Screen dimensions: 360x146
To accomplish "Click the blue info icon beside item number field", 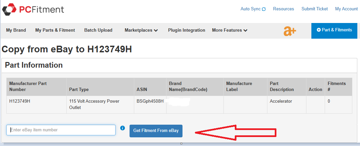I will [123, 128].
